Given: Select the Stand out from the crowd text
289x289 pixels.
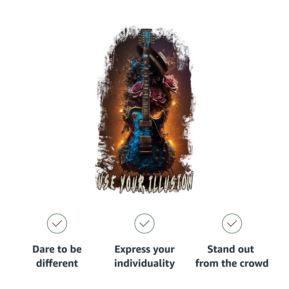Looking at the screenshot, I should click(232, 256).
